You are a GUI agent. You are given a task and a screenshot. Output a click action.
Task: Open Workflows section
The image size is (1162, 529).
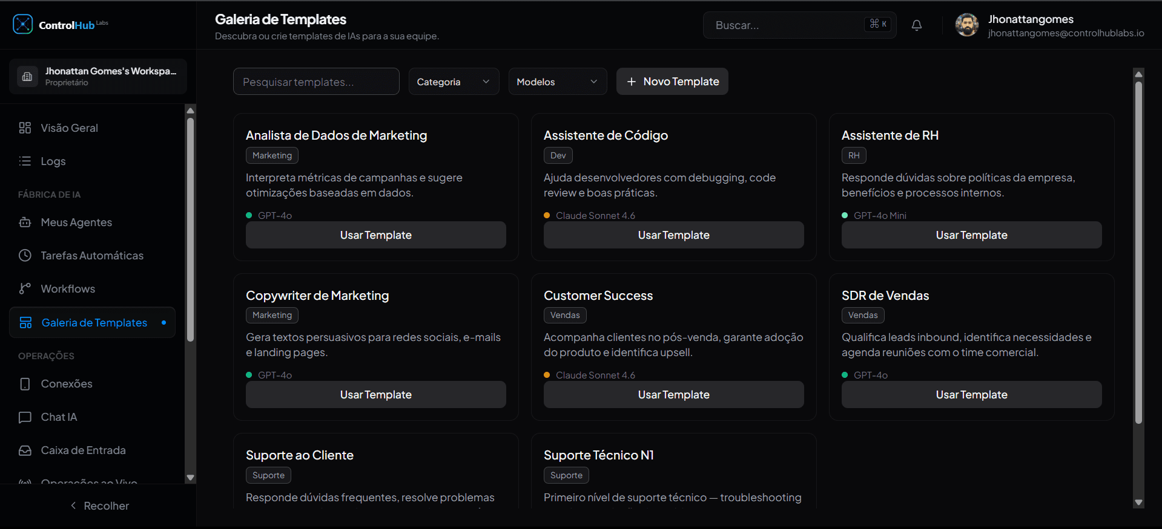[x=93, y=288]
